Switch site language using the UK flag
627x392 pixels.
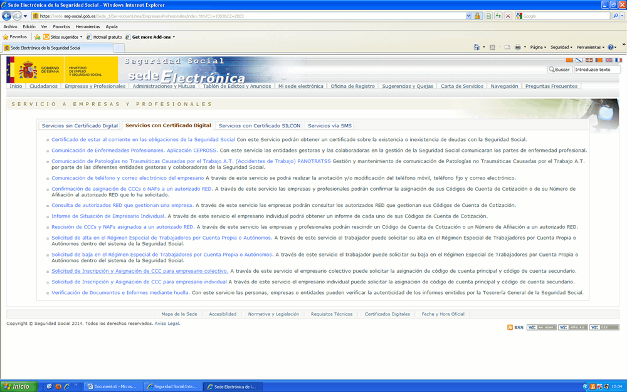point(609,60)
